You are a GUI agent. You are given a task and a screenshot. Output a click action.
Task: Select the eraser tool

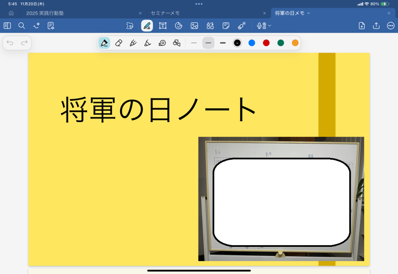point(119,43)
